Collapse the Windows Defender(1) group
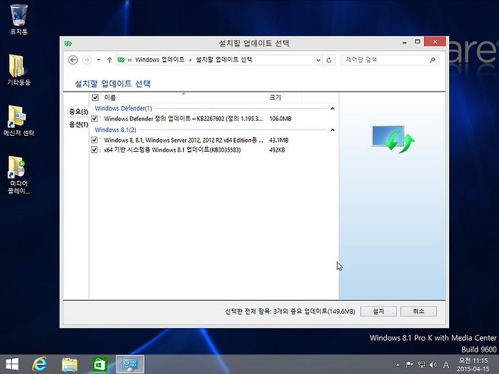The height and width of the screenshot is (374, 499). 332,109
